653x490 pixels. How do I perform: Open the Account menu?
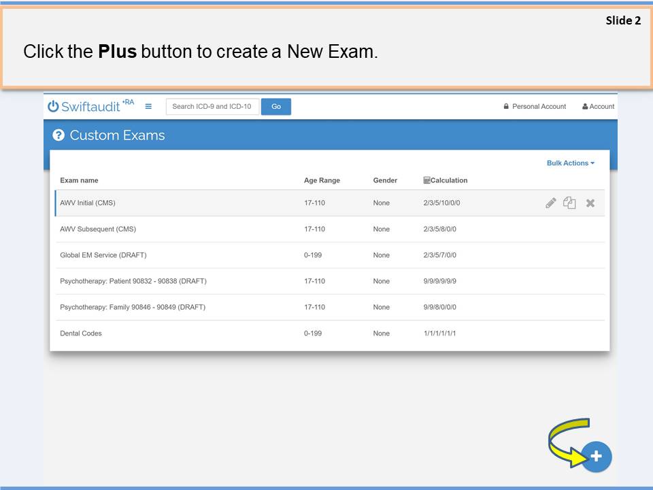pos(598,107)
